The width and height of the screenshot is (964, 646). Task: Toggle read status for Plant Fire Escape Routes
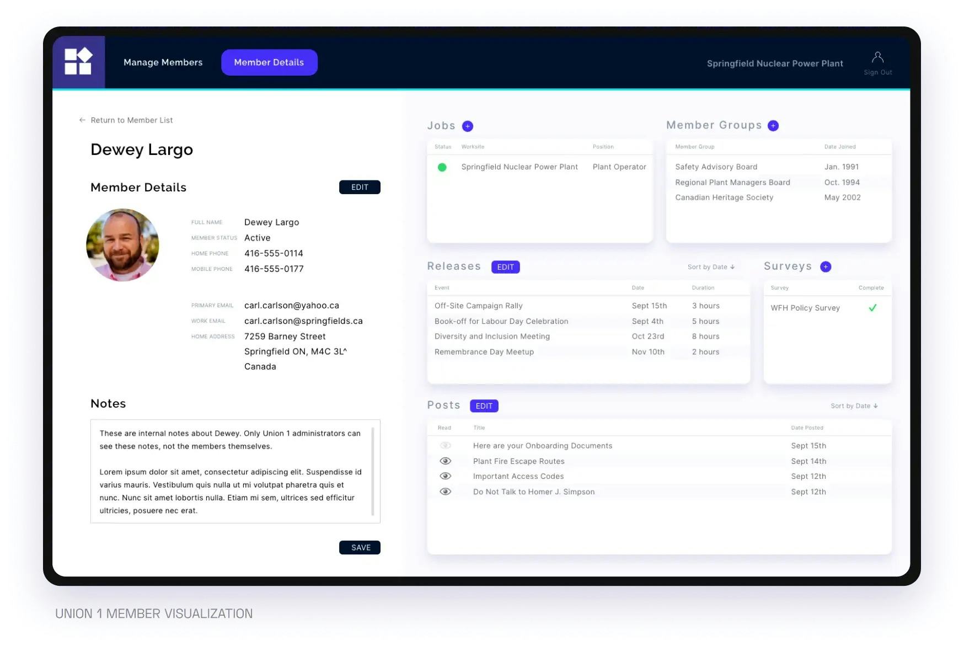[445, 461]
